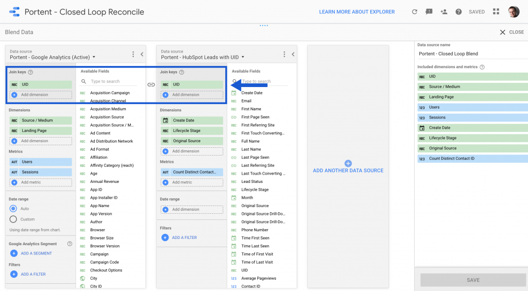Image resolution: width=528 pixels, height=291 pixels.
Task: Click the link icon next to First Page Seen
Action: click(234, 117)
